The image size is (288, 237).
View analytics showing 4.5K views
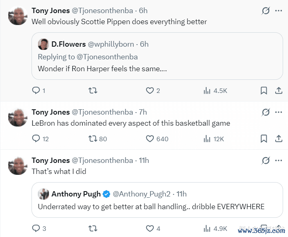215,90
